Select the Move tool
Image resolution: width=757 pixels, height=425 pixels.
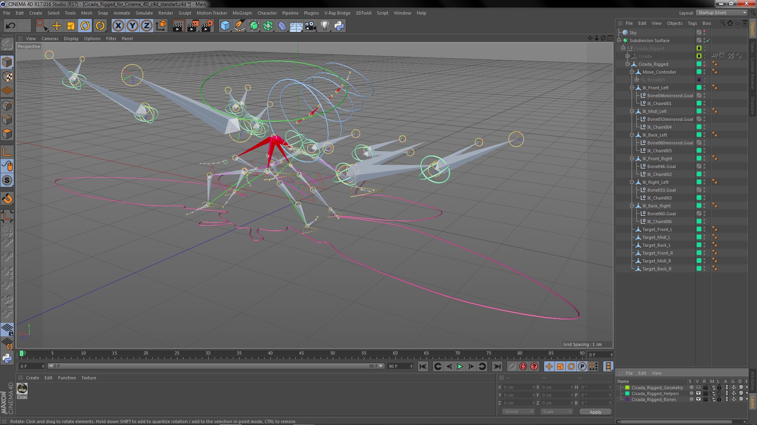pos(57,26)
